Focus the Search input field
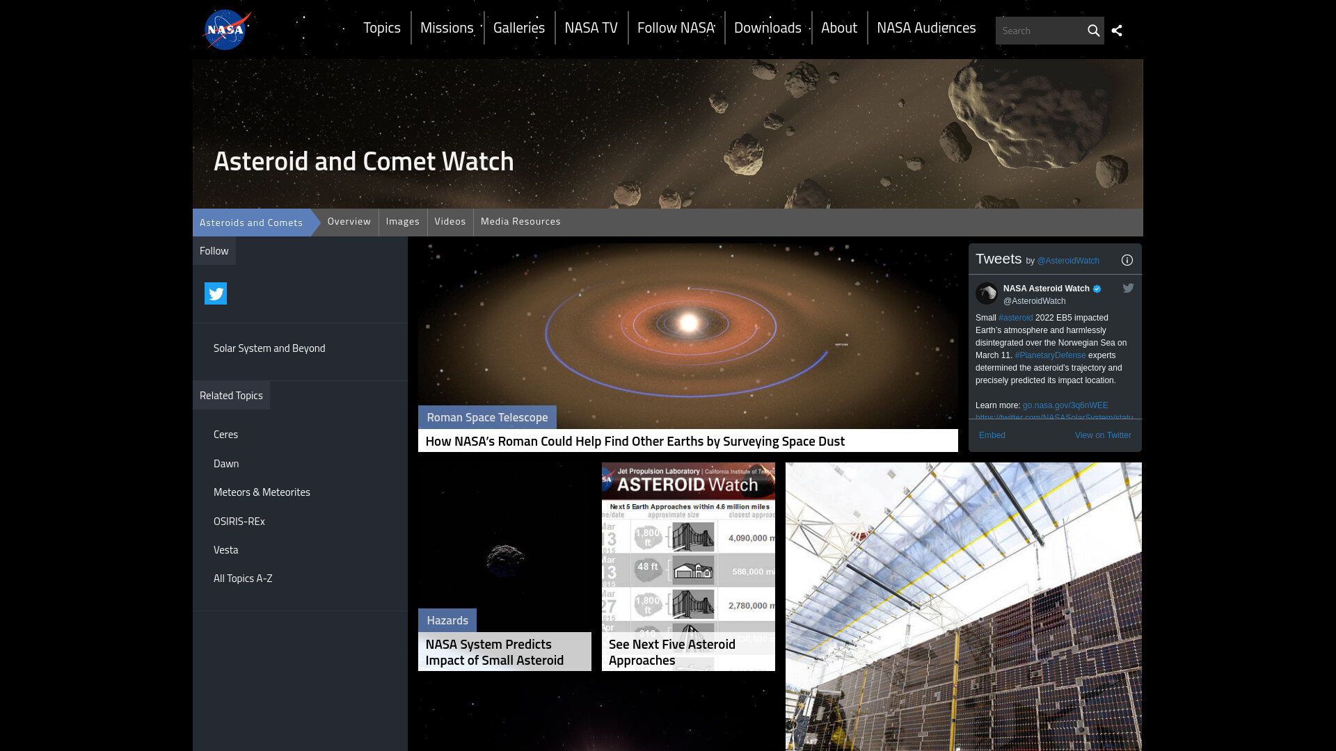1336x751 pixels. (1040, 31)
